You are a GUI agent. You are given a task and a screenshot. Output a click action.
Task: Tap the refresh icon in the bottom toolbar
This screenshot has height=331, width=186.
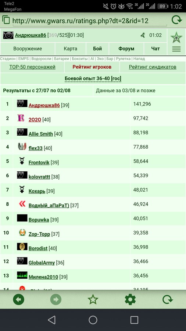168,299
